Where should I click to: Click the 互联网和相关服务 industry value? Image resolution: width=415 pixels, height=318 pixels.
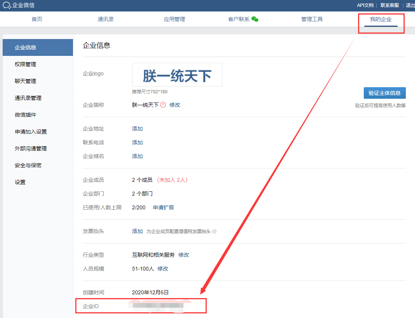click(x=153, y=255)
